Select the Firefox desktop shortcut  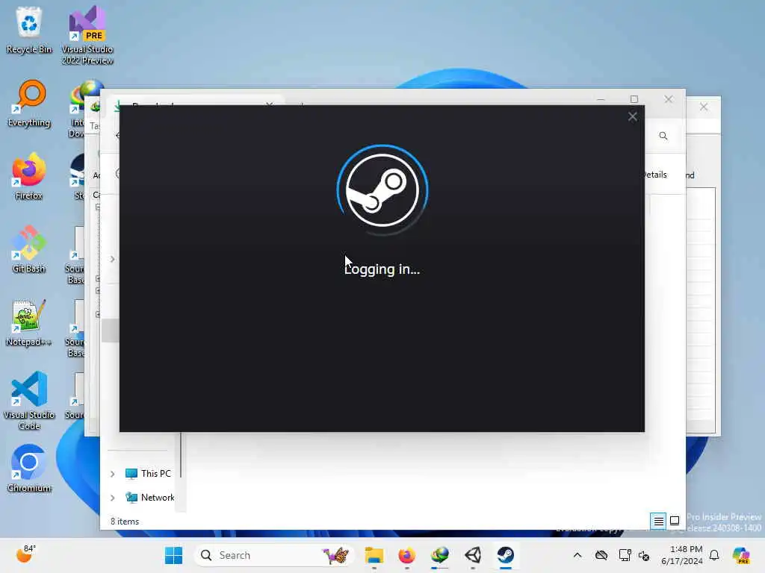(29, 176)
